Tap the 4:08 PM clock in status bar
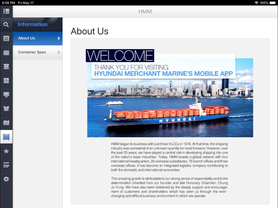 point(8,3)
